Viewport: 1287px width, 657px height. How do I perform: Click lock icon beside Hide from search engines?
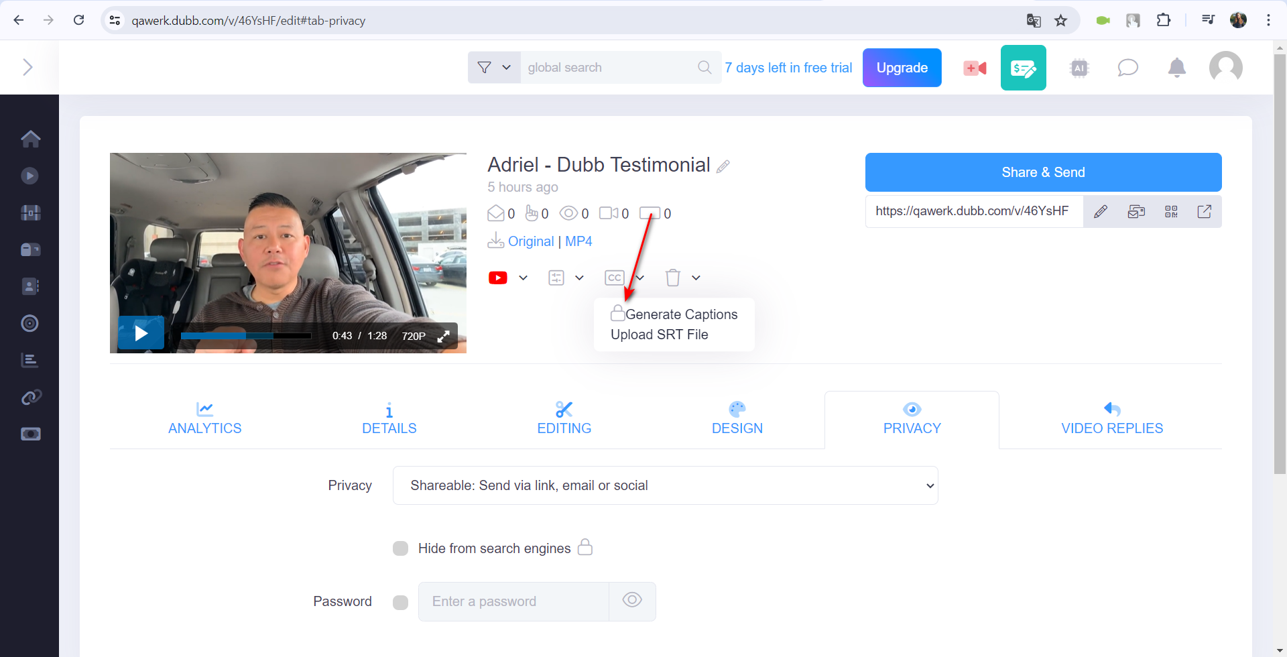tap(585, 547)
